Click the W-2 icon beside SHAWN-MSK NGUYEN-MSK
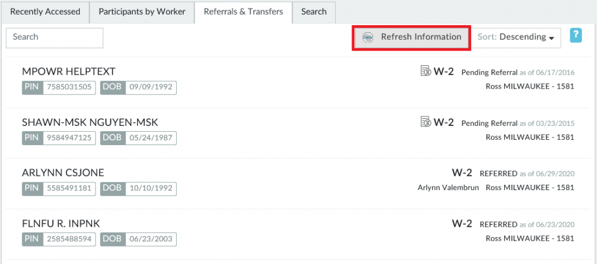The image size is (597, 264). point(426,122)
